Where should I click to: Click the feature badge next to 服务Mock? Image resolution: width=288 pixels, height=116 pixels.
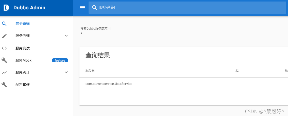[60, 60]
